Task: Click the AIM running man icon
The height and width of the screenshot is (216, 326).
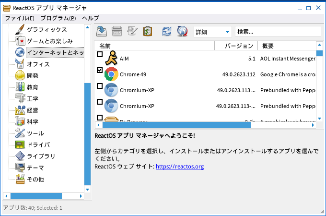Action: pos(111,58)
